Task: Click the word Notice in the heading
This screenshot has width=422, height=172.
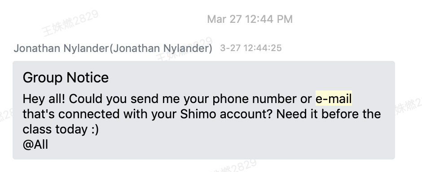Action: click(88, 78)
